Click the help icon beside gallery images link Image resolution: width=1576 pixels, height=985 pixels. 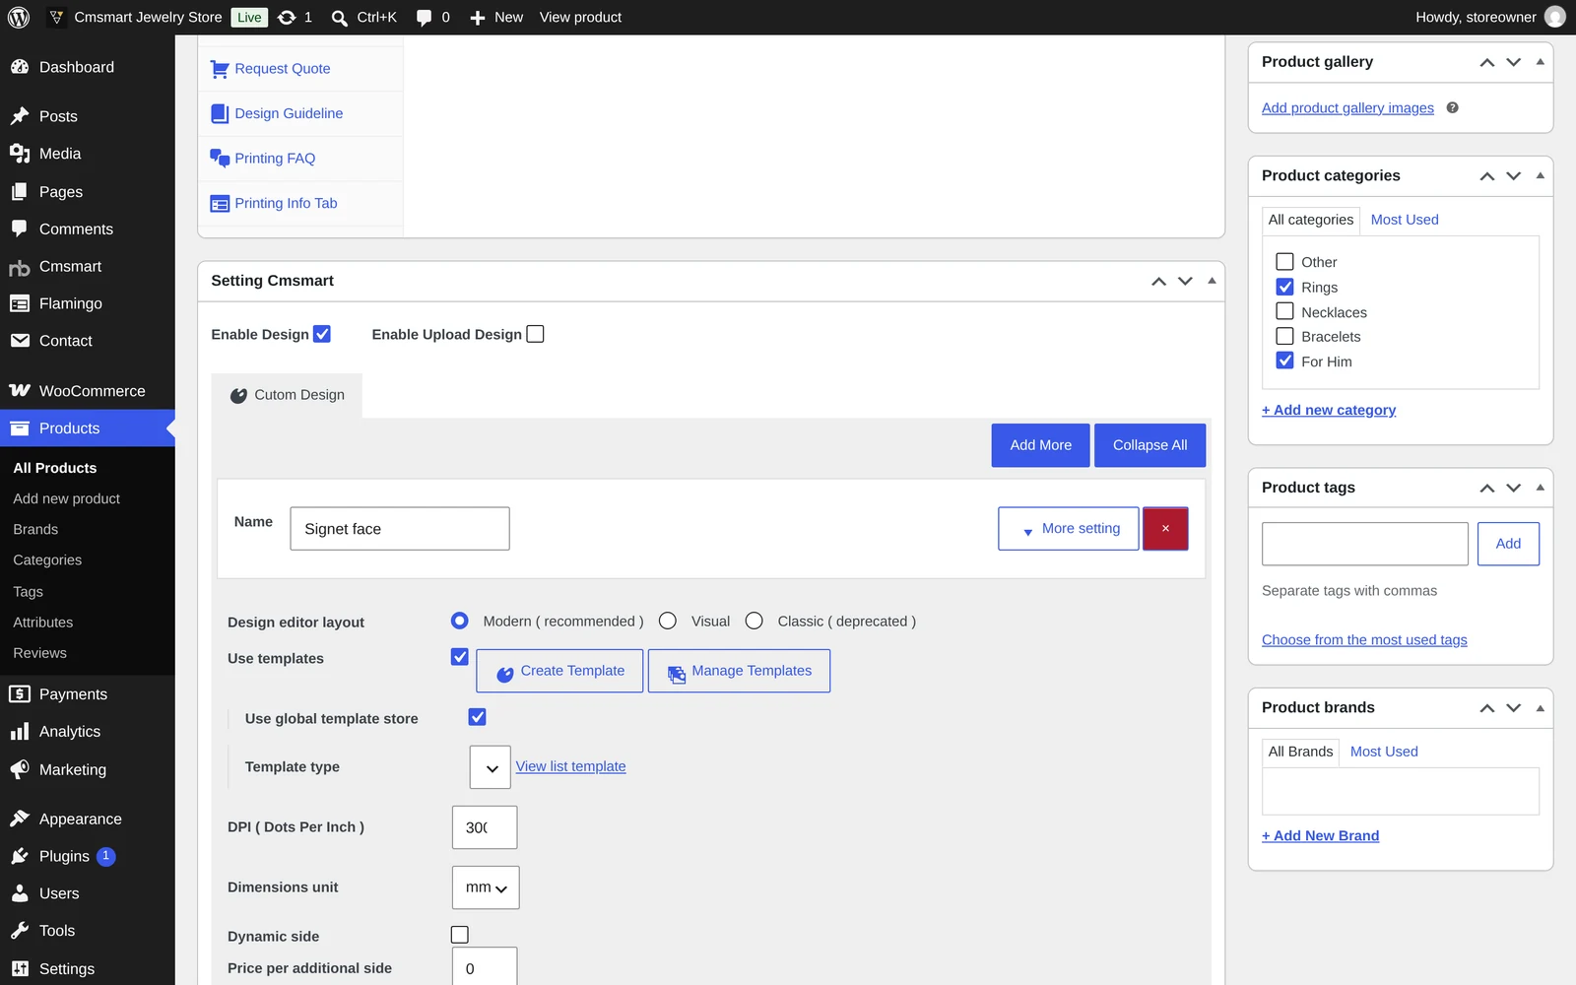pyautogui.click(x=1452, y=108)
